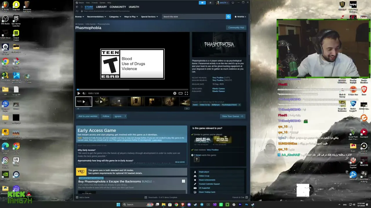Viewport: 371px width, 208px height.
Task: Open the Games menu in Steam
Action: 102,3
